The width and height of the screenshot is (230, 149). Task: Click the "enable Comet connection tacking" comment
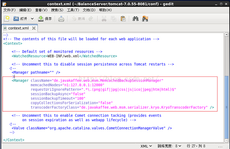pos(86,116)
